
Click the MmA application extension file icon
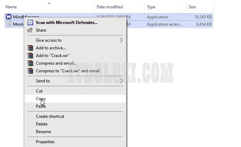pos(9,24)
